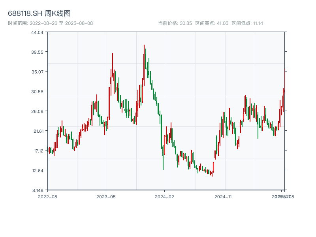Image resolution: width=316 pixels, height=237 pixels.
Task: Click y-axis label 17.12
Action: click(38, 151)
